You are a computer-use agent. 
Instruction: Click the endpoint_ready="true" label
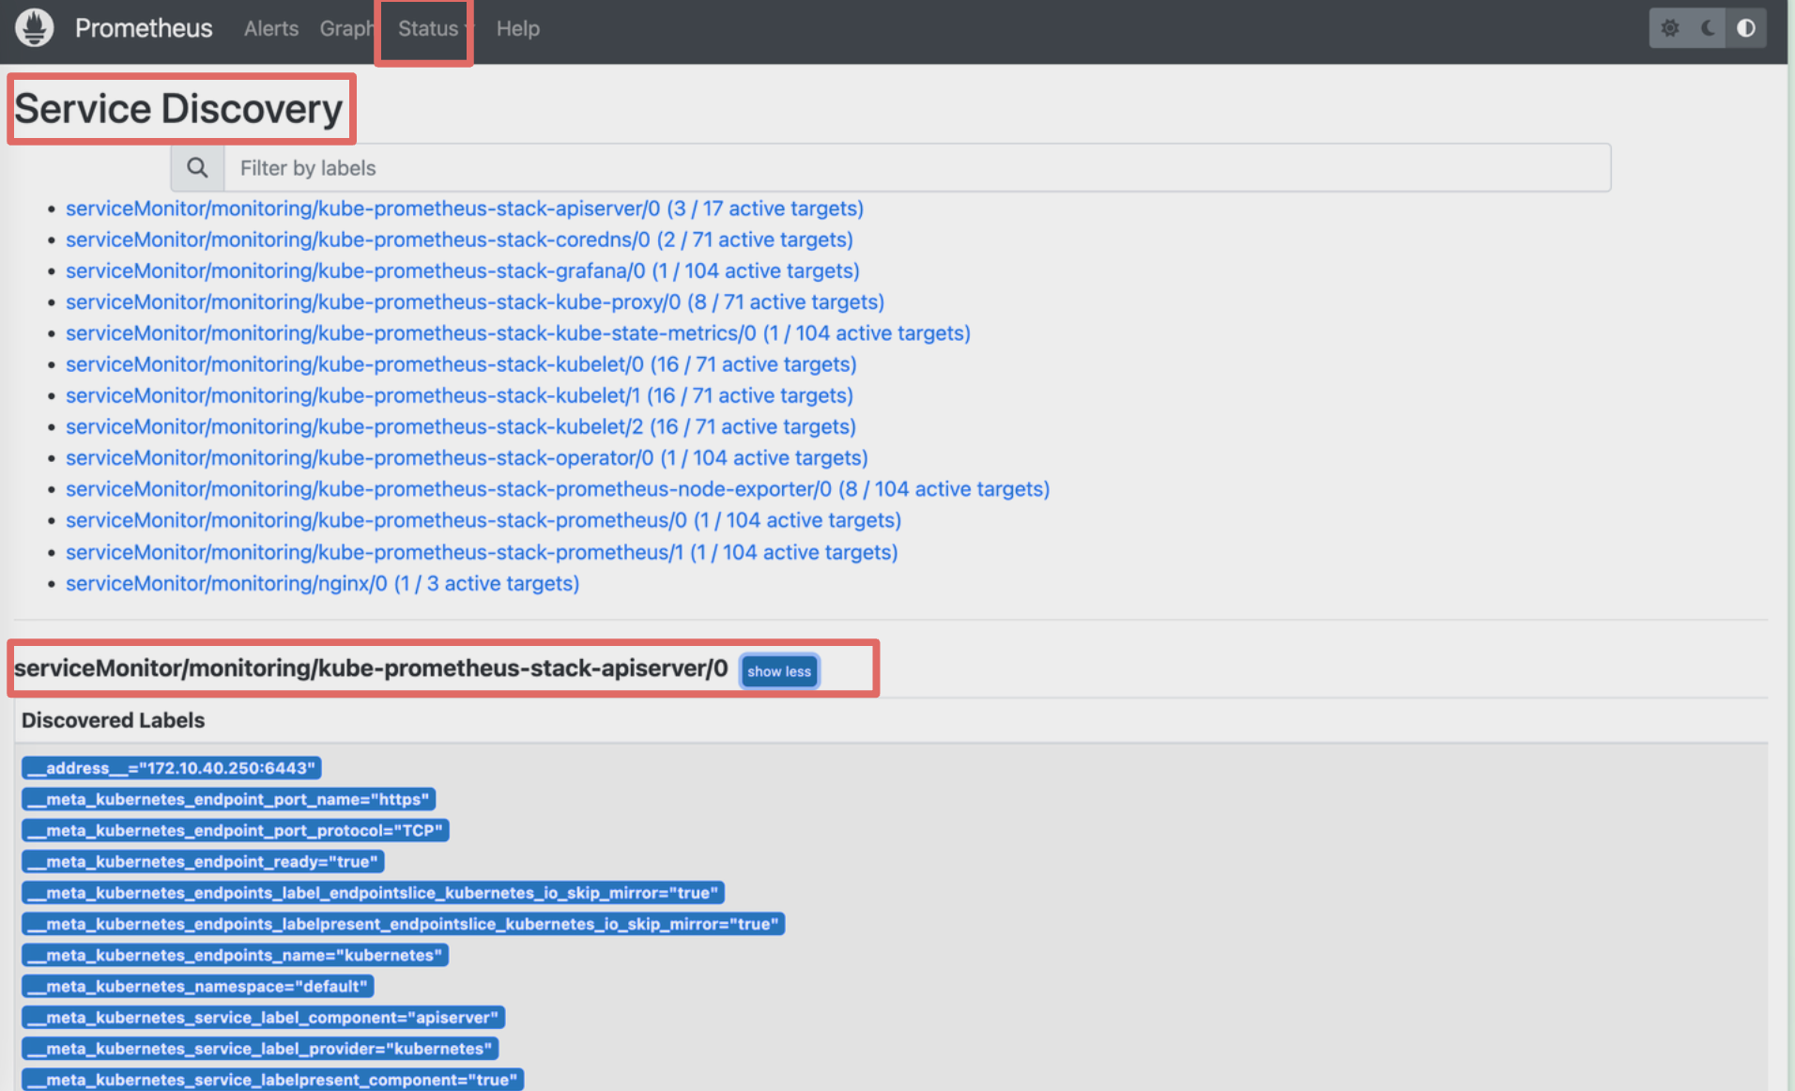click(x=203, y=861)
